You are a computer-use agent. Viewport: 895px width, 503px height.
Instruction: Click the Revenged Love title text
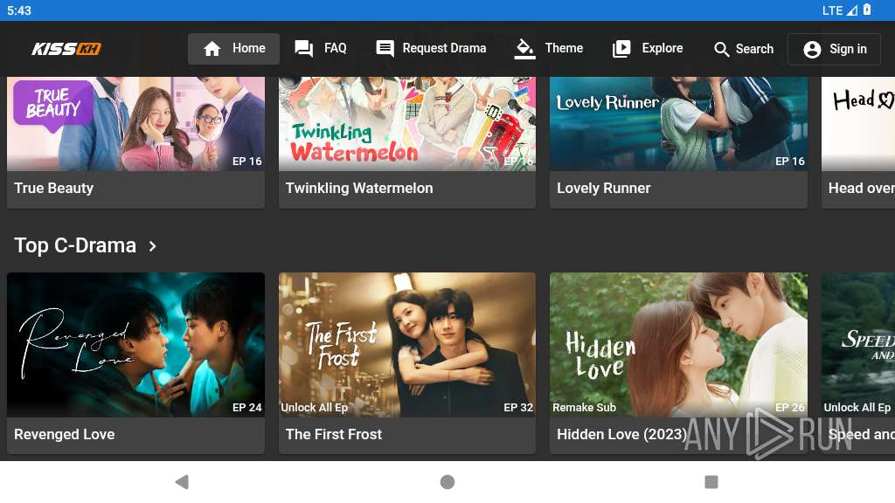pyautogui.click(x=65, y=435)
